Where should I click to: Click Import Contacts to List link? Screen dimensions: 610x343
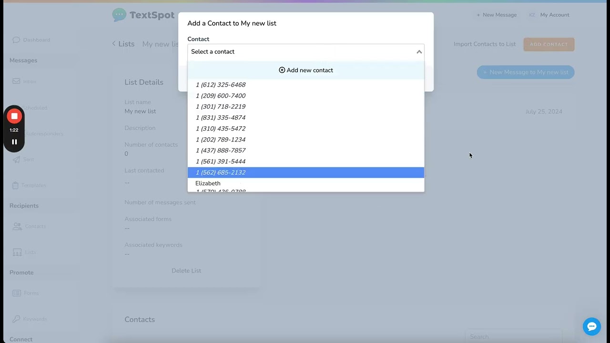485,44
